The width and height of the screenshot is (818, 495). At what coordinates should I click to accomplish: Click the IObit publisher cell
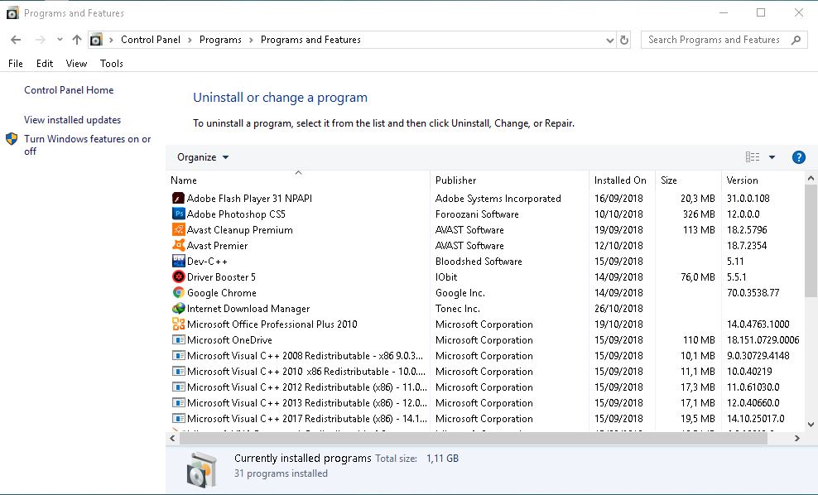pos(446,277)
